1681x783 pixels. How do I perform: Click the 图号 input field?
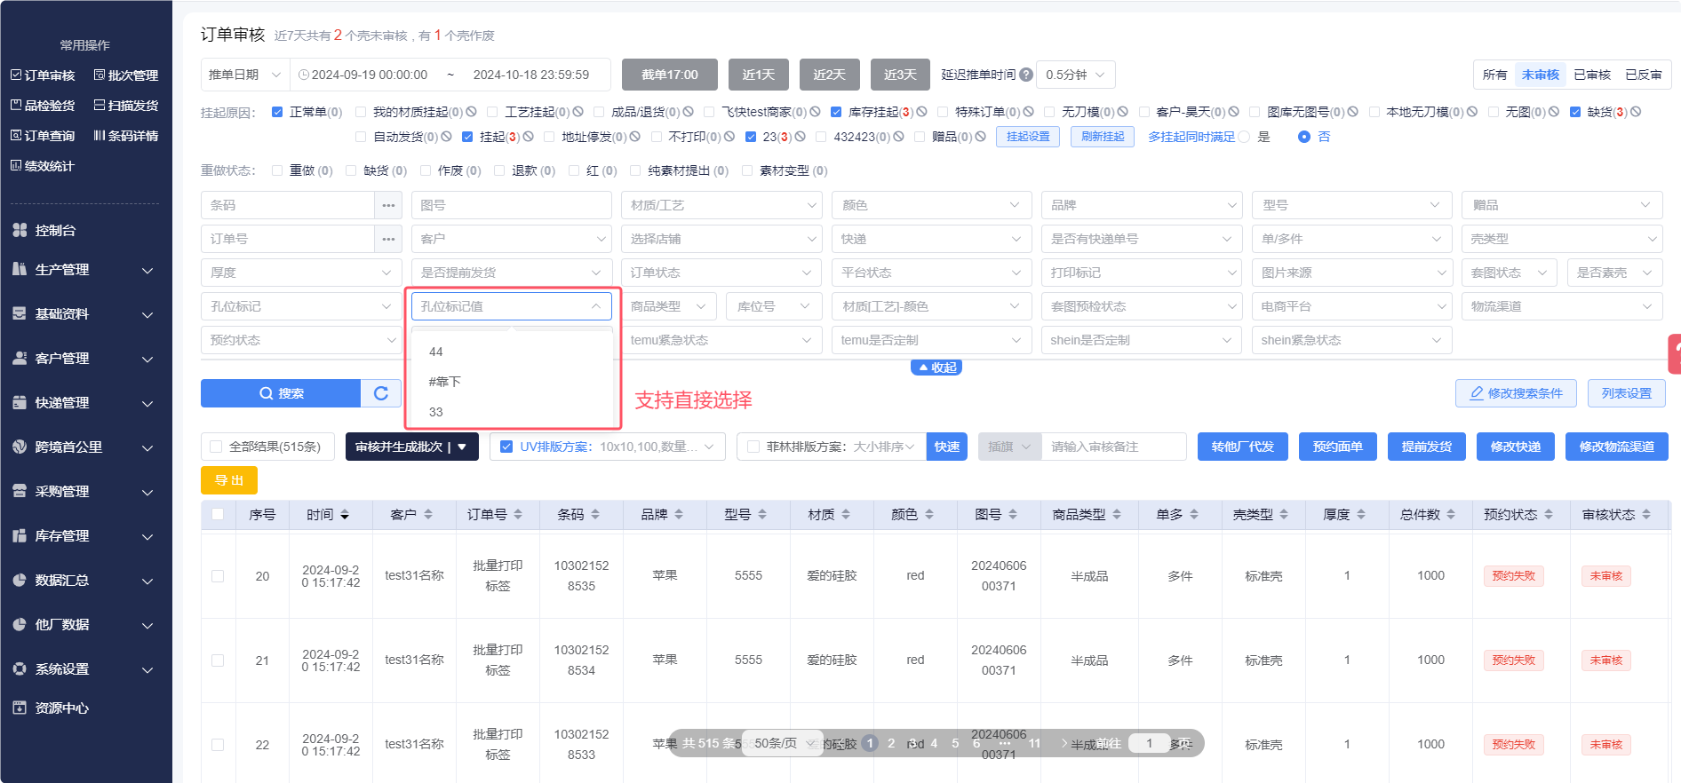(x=512, y=205)
